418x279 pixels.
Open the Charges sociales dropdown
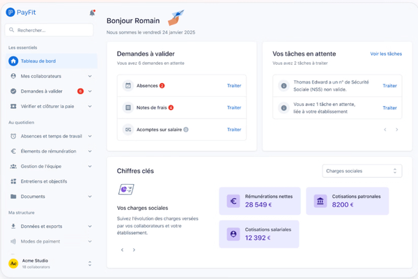[362, 171]
